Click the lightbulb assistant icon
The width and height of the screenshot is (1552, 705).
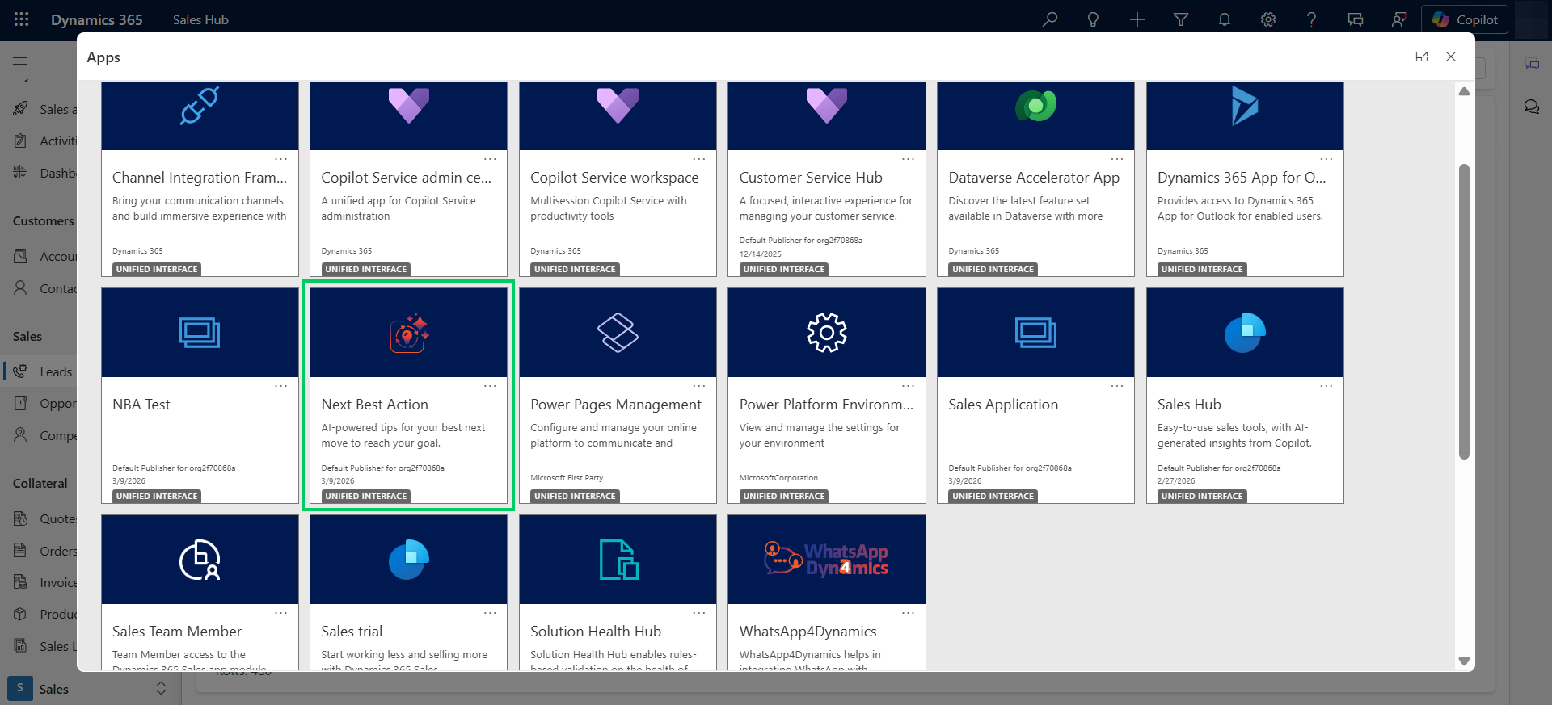[x=1094, y=19]
